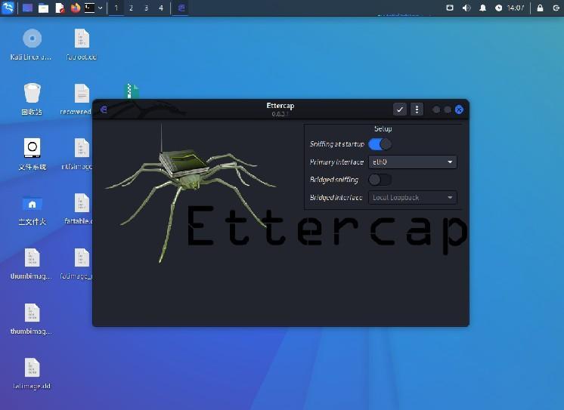Viewport: 564px width, 410px height.
Task: Select the home folder (主文件夹) desktop icon
Action: 32,209
